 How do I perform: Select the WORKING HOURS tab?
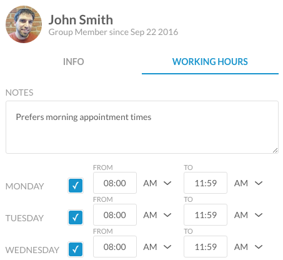tap(210, 62)
